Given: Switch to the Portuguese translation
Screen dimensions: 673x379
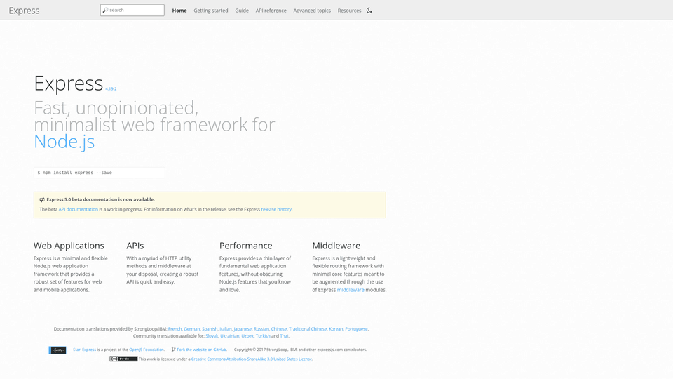Looking at the screenshot, I should 356,329.
